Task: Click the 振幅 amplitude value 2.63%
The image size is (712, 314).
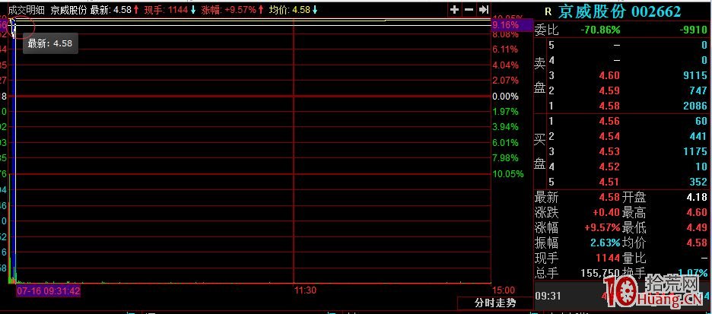Action: coord(606,243)
